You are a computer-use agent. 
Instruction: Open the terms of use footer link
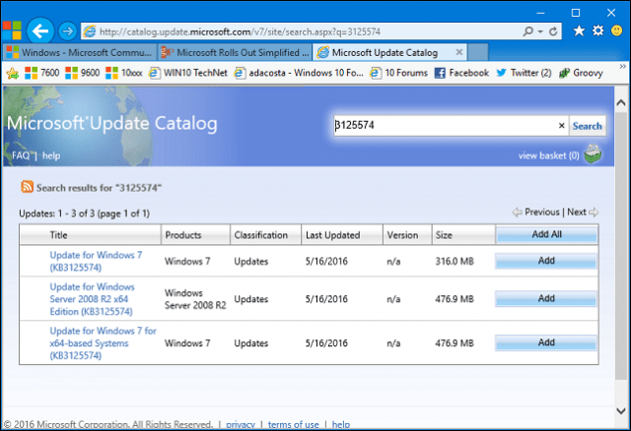[x=294, y=424]
